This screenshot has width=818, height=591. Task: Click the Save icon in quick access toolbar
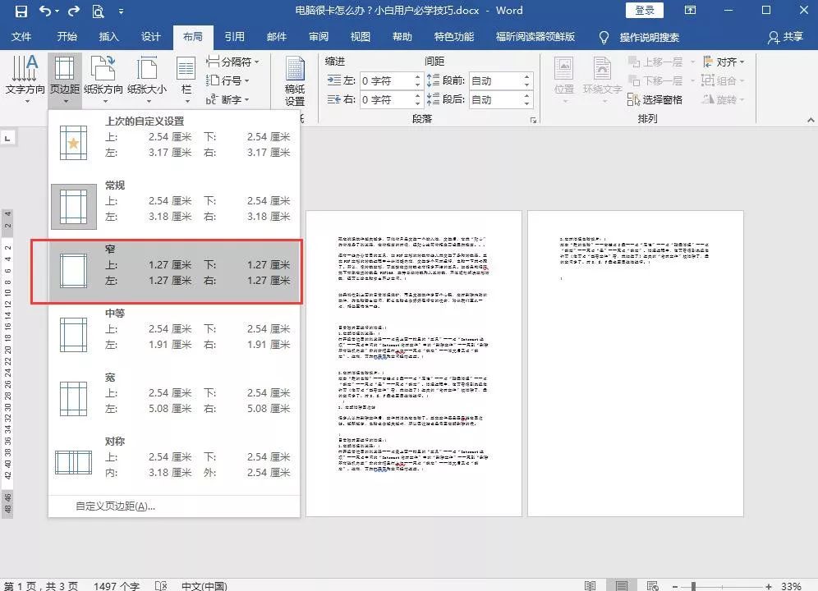click(x=21, y=11)
